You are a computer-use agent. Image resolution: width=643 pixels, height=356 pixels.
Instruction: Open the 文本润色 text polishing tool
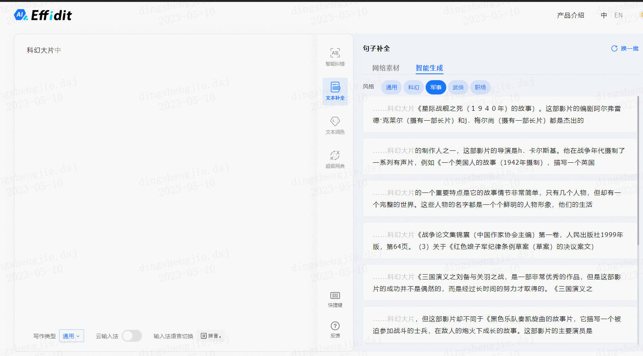[335, 125]
